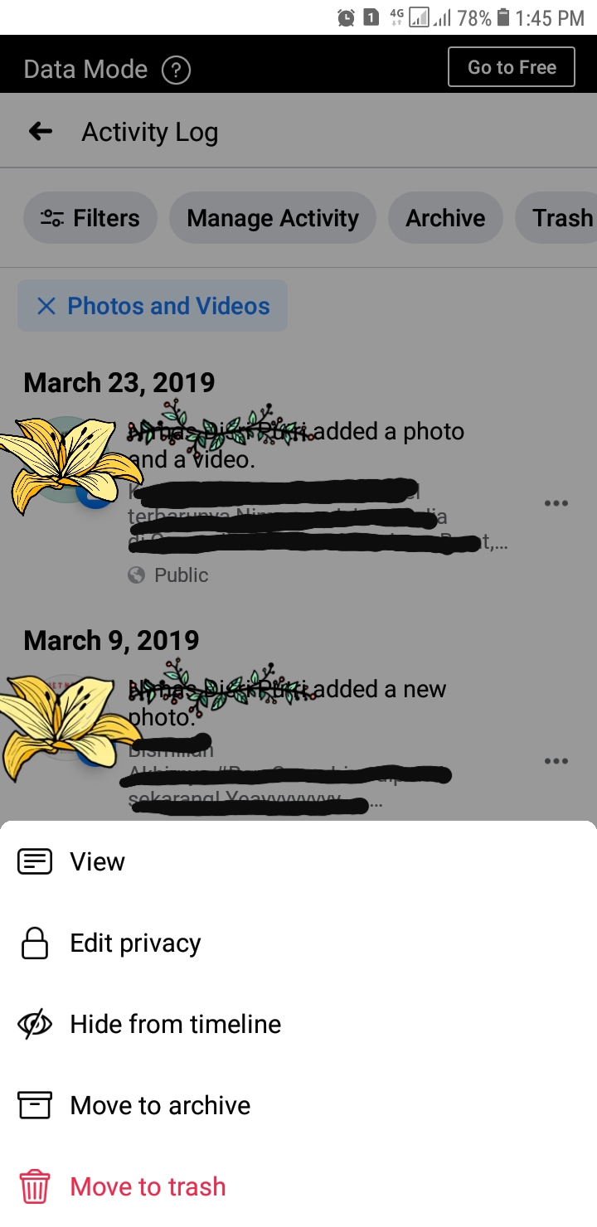Select Move to trash
597x1227 pixels.
click(x=298, y=1186)
